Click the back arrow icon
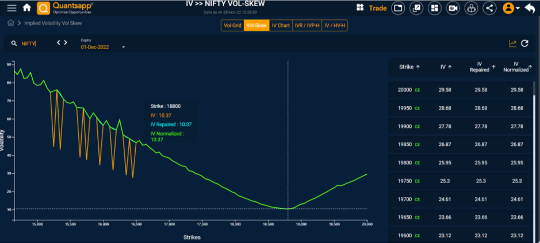The width and height of the screenshot is (540, 243). tap(530, 8)
